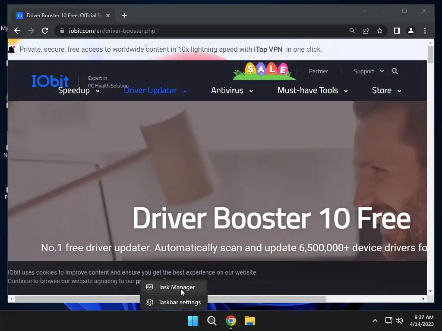Screen dimensions: 442x331
Task: Click the horizontal scroll-right arrow
Action: pos(423,299)
